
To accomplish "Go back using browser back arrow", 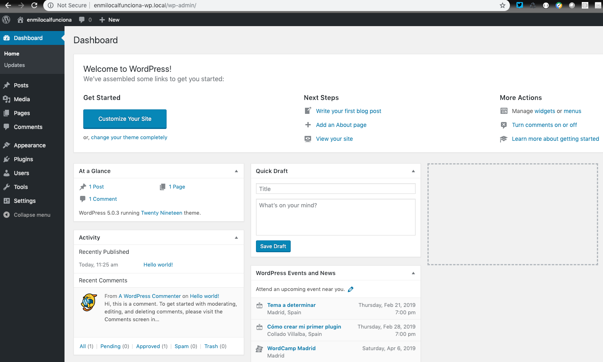I will coord(8,5).
